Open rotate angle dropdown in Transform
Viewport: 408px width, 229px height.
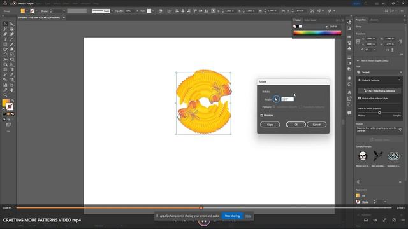point(374,50)
